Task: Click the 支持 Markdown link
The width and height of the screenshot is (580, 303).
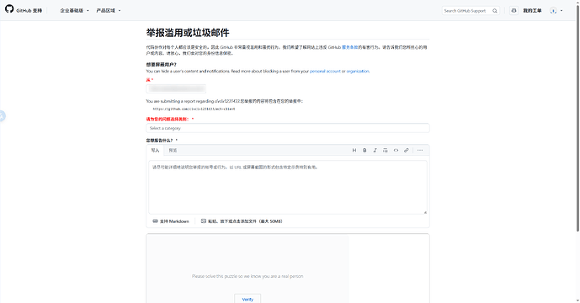Action: 171,221
